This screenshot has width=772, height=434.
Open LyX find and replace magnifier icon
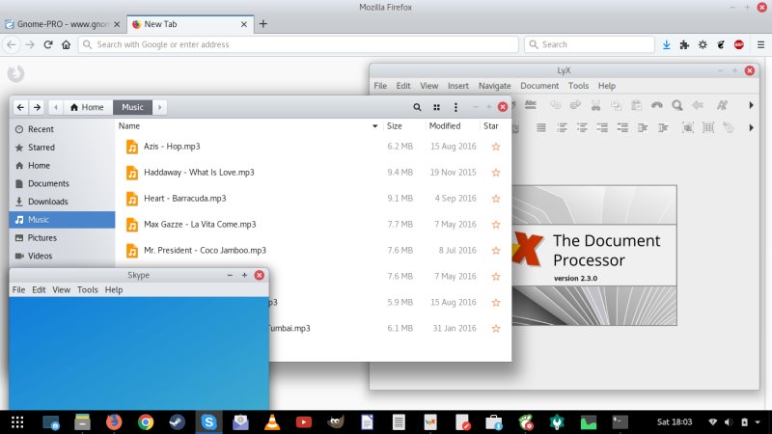[x=677, y=105]
